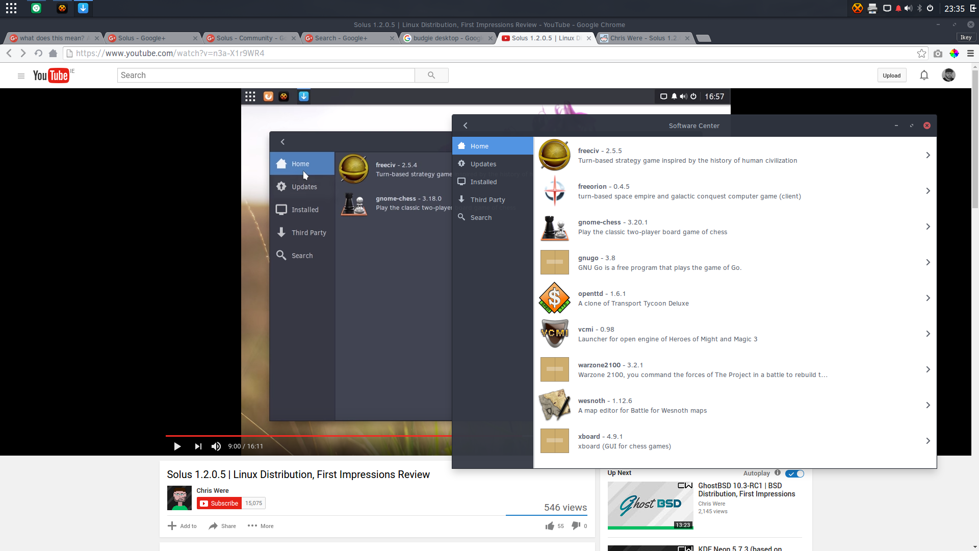This screenshot has height=551, width=979.
Task: Expand the gnugo entry chevron
Action: tap(928, 262)
